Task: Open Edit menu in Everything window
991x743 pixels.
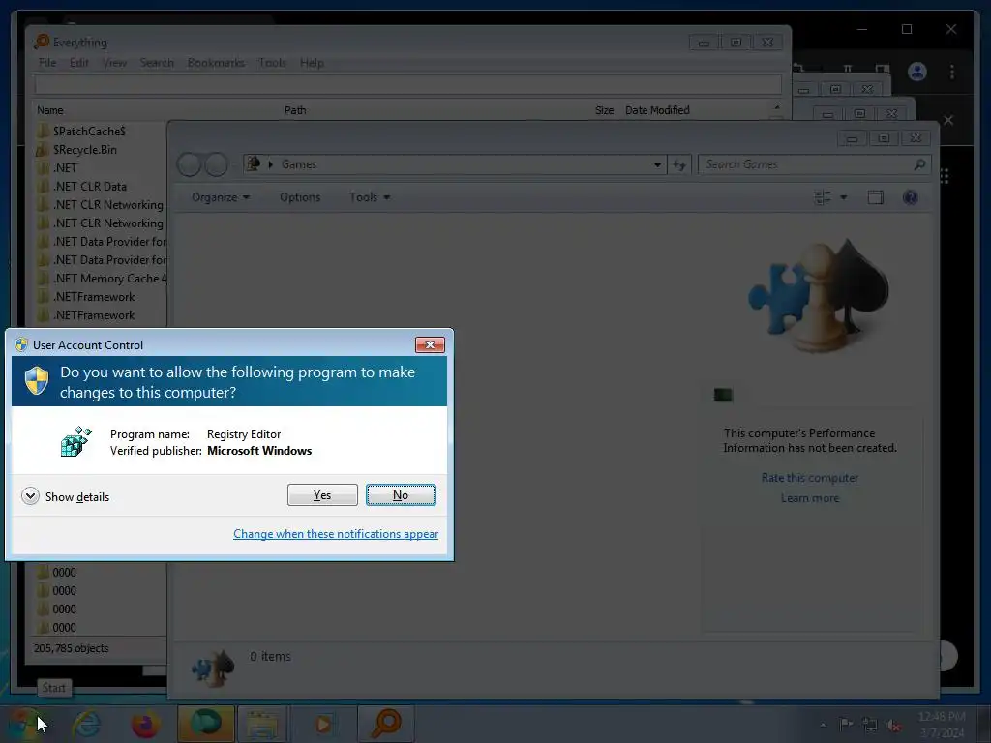Action: [79, 63]
